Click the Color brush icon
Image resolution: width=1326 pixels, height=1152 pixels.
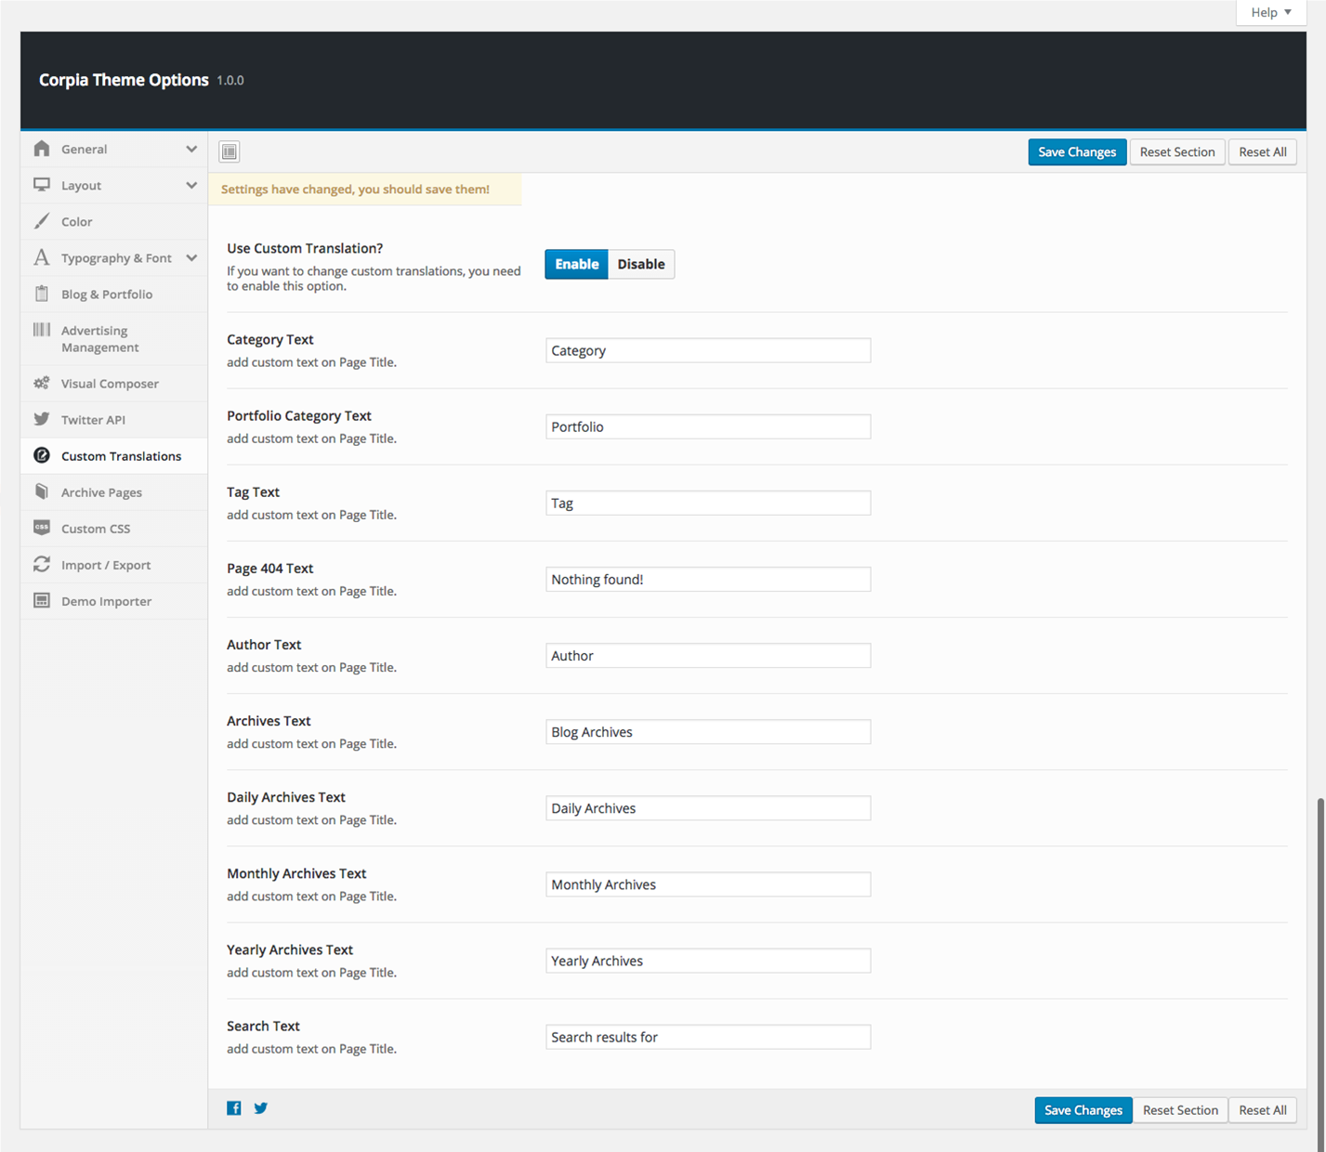point(42,221)
